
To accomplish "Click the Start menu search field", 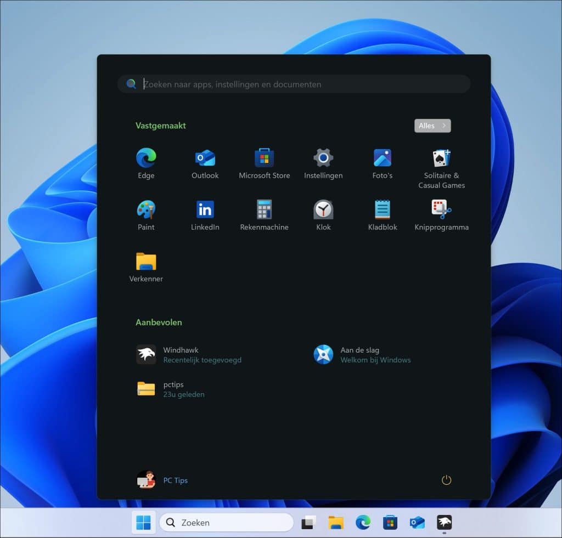I will (294, 84).
